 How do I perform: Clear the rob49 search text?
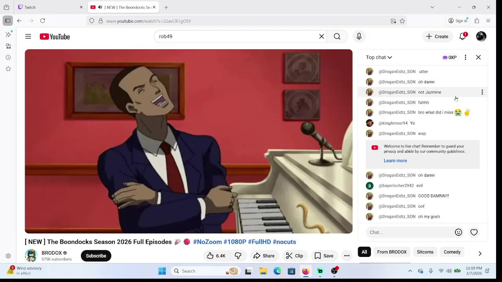(322, 36)
